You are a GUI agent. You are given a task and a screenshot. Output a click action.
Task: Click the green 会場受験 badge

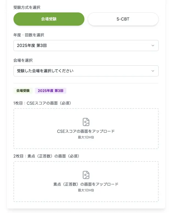point(23,91)
